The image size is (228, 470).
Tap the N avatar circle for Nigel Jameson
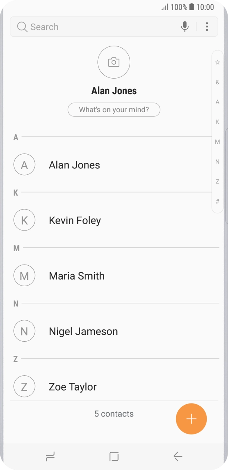(24, 331)
